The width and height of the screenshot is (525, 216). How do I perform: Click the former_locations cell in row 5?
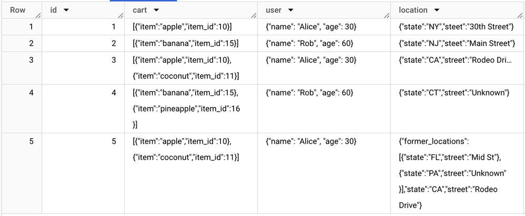[x=457, y=173]
